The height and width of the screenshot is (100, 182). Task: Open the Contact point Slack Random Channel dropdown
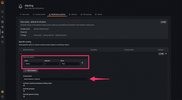tap(55, 79)
